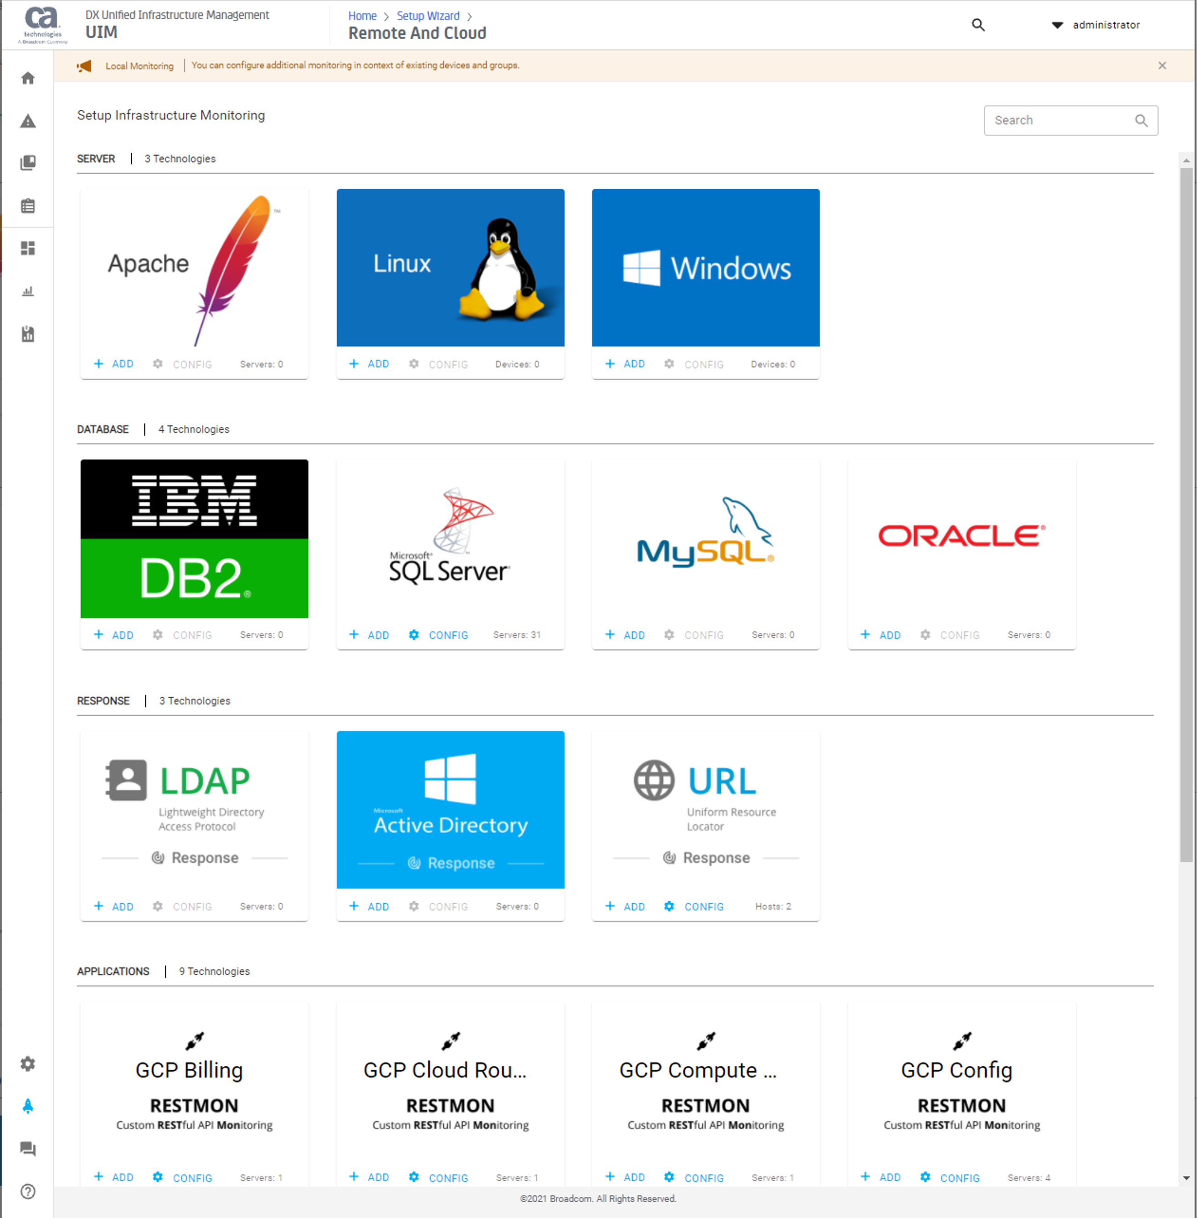The height and width of the screenshot is (1219, 1197).
Task: Open the Home icon in sidebar
Action: 28,78
